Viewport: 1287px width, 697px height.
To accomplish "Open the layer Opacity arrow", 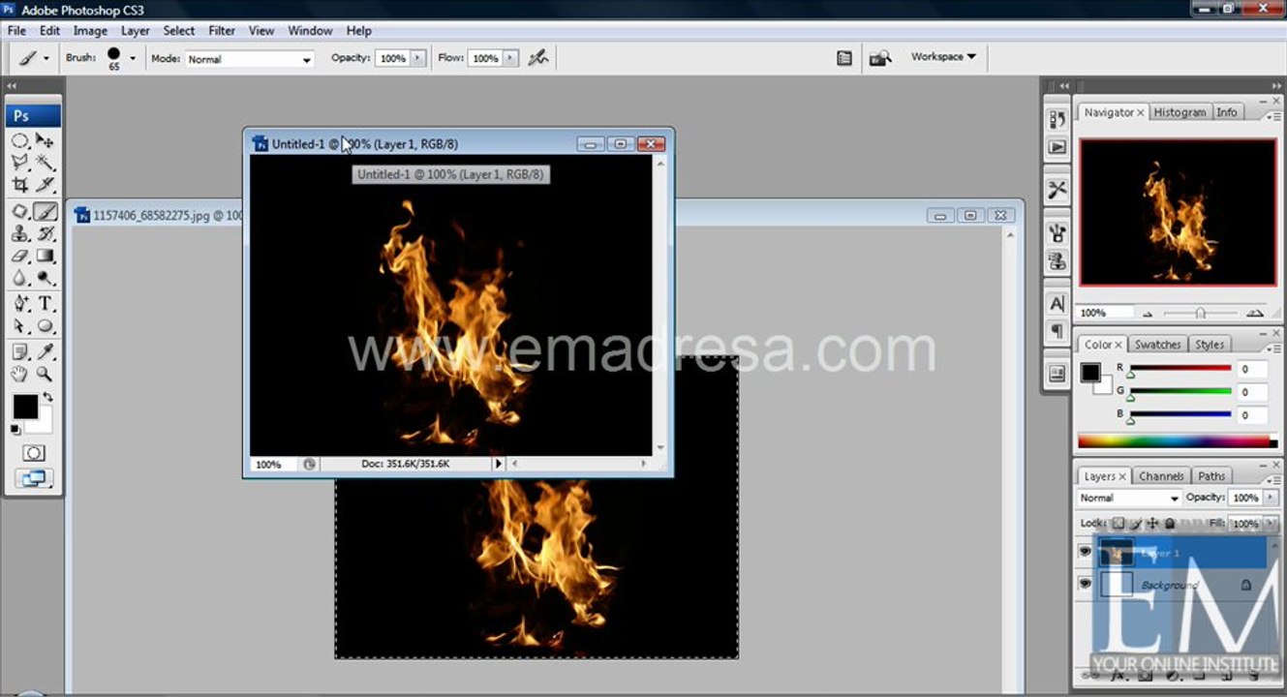I will click(1271, 498).
